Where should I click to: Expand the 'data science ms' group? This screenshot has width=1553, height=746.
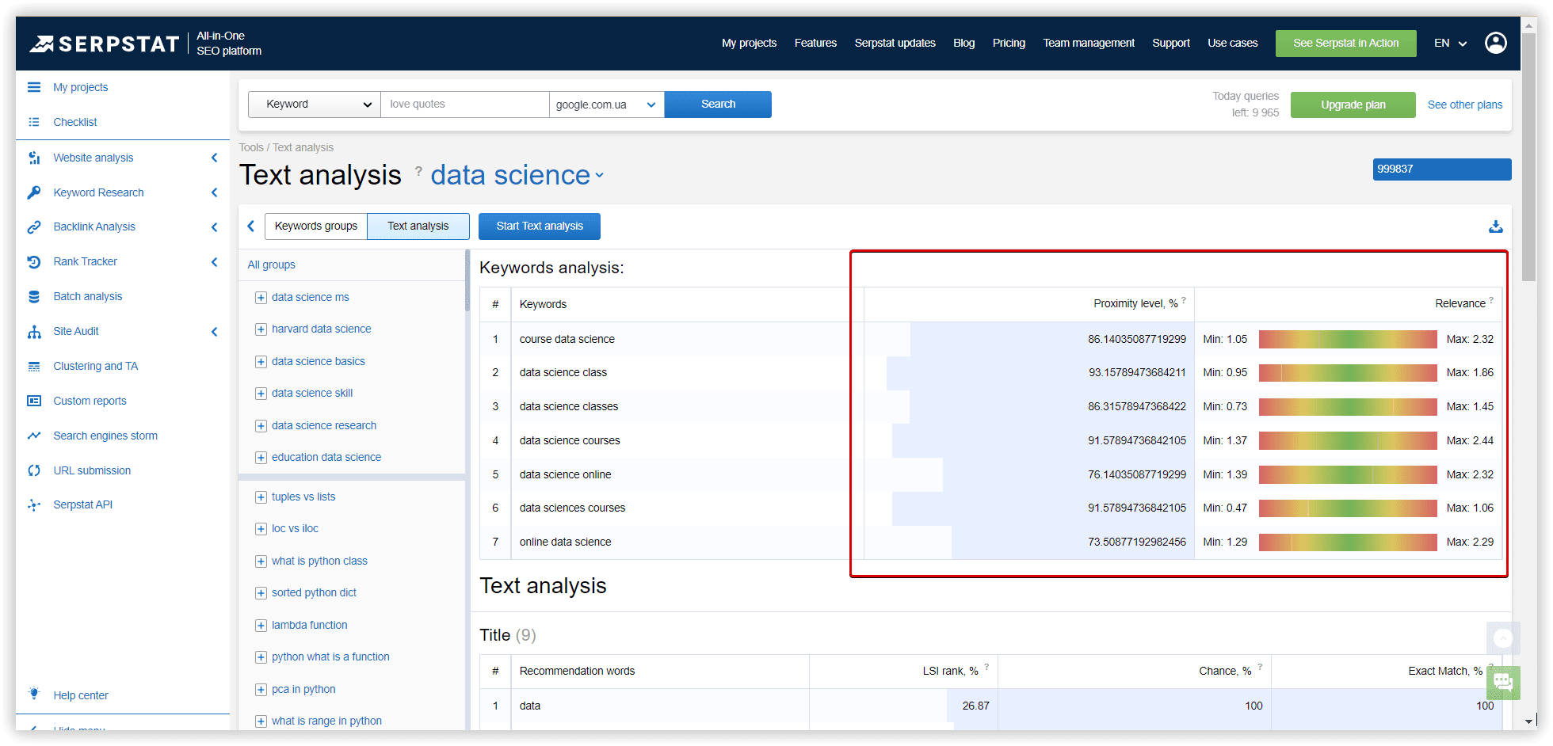261,298
